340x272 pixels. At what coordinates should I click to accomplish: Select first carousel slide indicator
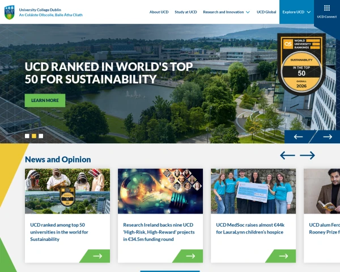pyautogui.click(x=27, y=136)
